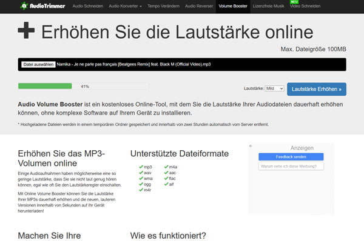The image size is (364, 241).
Task: Click the selected mp3 file name
Action: tap(133, 64)
